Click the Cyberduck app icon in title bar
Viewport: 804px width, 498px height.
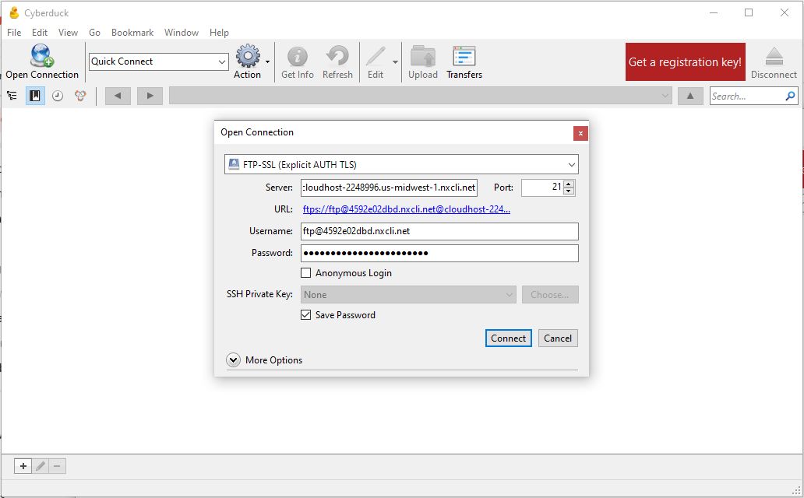[x=14, y=12]
